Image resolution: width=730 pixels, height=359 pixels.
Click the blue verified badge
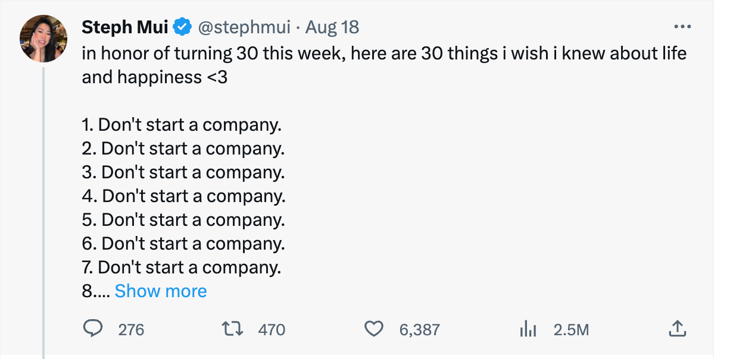(x=182, y=27)
